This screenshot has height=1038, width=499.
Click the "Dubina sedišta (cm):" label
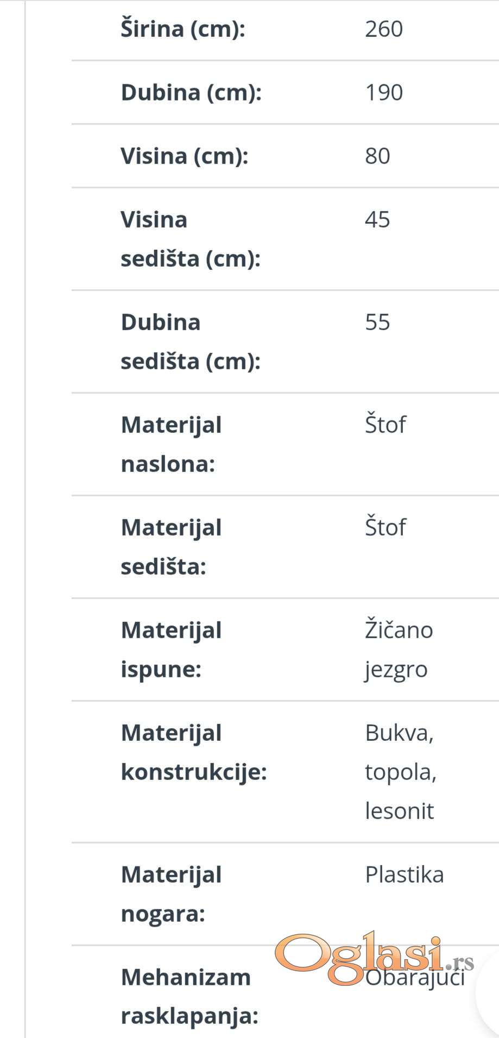(x=190, y=342)
